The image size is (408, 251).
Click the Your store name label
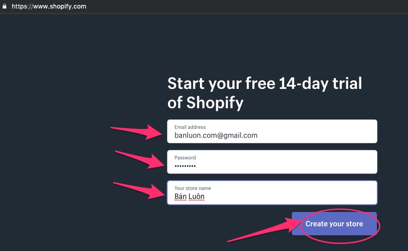(x=193, y=188)
